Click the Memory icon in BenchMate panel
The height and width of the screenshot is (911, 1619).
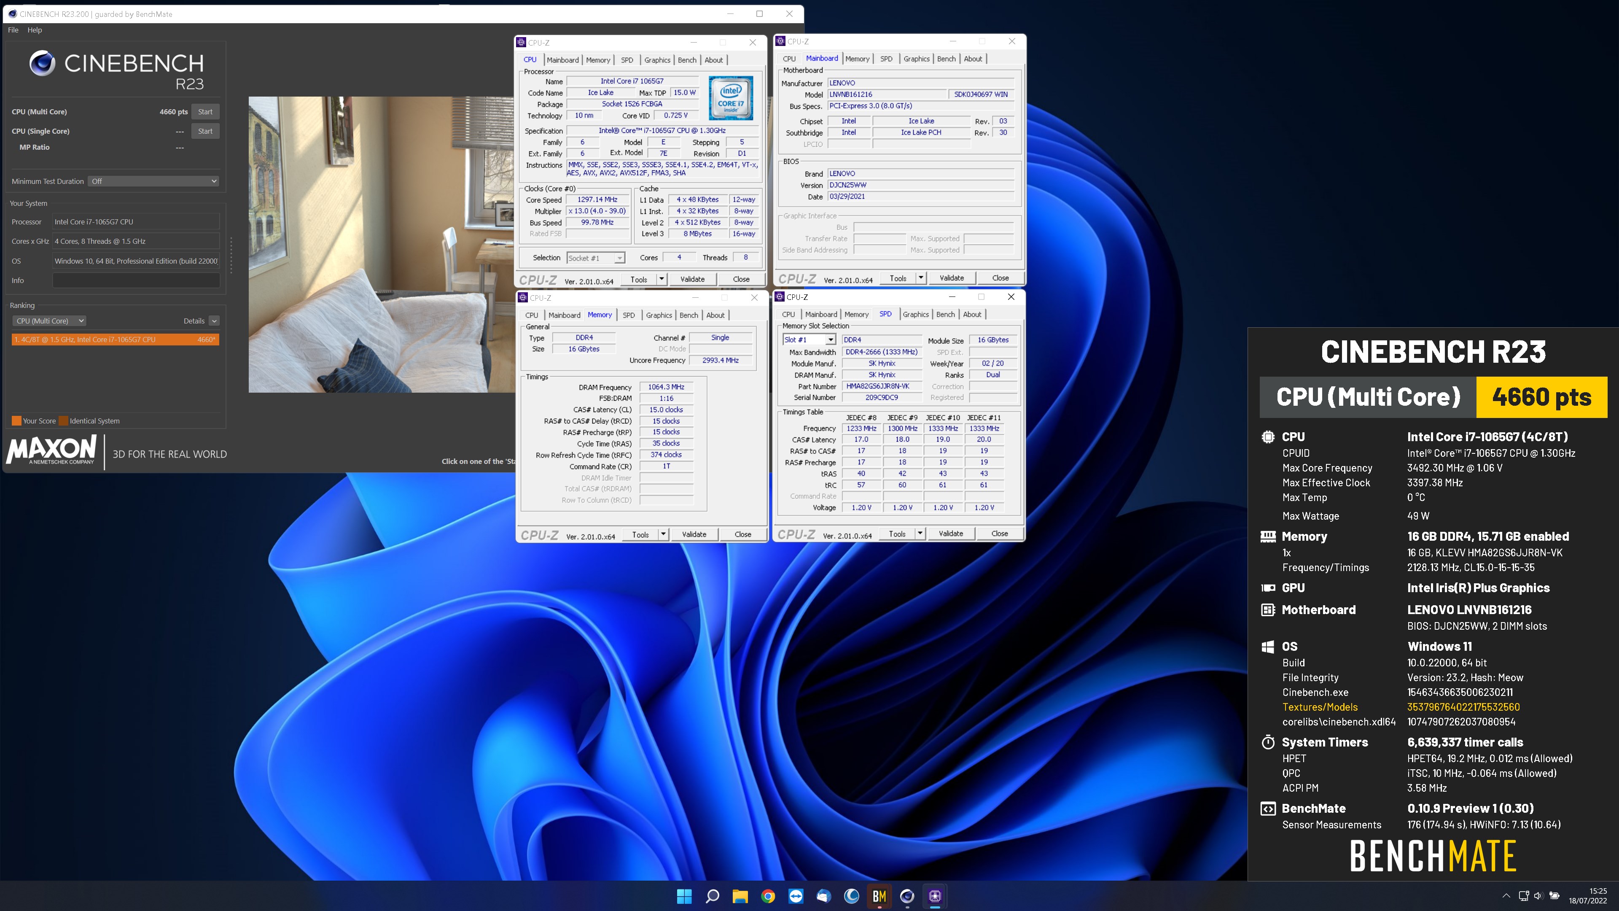(1268, 536)
